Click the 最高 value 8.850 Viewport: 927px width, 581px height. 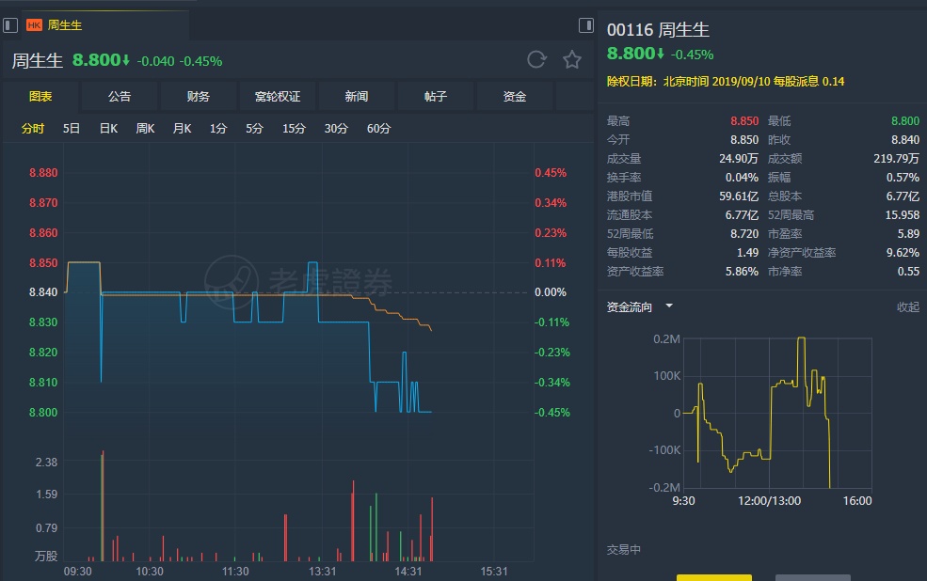(744, 121)
